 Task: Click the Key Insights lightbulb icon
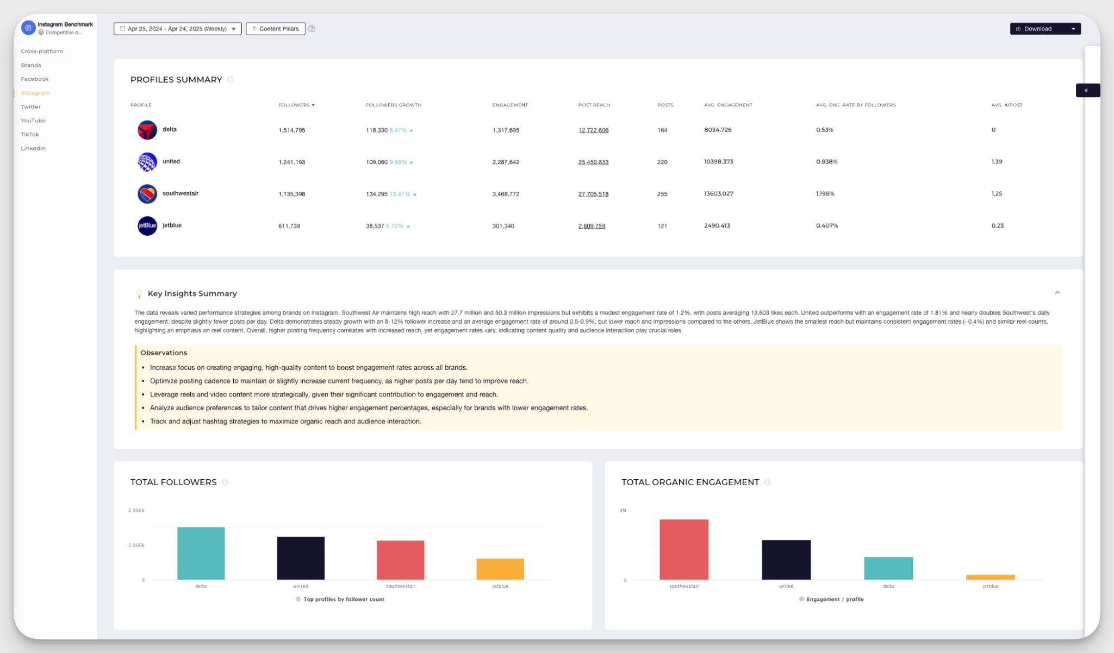[x=139, y=294]
